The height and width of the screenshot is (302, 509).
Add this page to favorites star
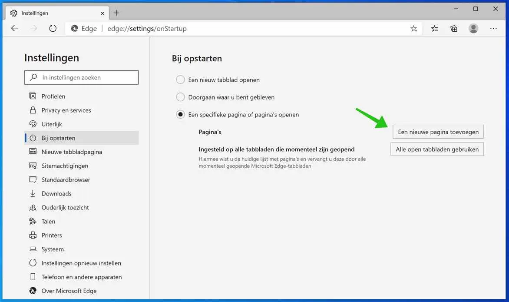(413, 29)
